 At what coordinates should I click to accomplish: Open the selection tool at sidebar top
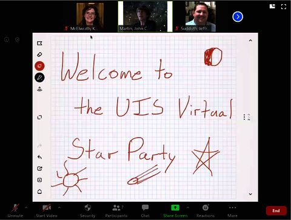tap(39, 43)
